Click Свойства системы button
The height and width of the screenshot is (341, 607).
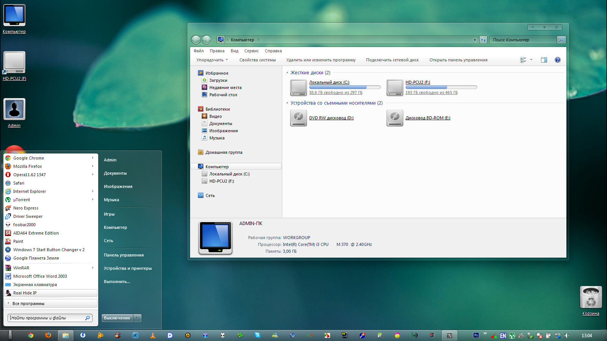(x=257, y=60)
